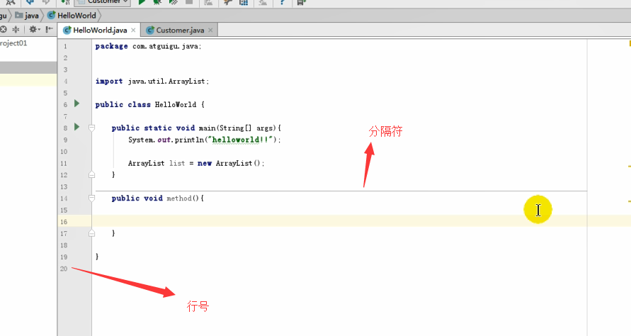Click the yellow warning stripe near line 14
The height and width of the screenshot is (336, 631).
(629, 201)
